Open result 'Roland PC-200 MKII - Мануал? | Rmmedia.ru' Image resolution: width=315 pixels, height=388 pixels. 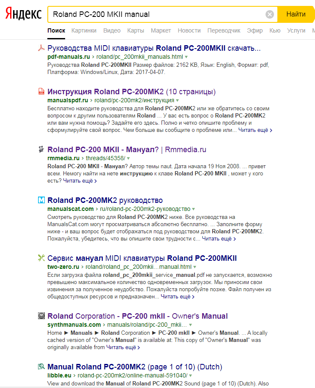[x=127, y=150]
